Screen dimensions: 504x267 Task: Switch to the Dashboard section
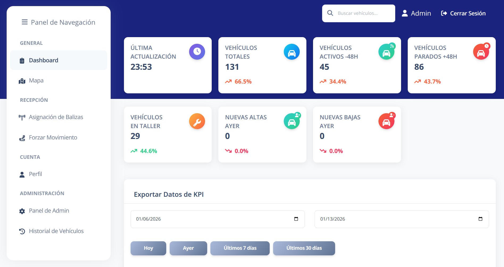pyautogui.click(x=43, y=60)
